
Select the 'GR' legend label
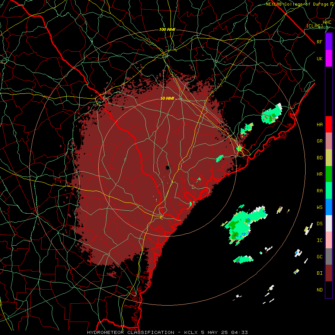pyautogui.click(x=319, y=141)
